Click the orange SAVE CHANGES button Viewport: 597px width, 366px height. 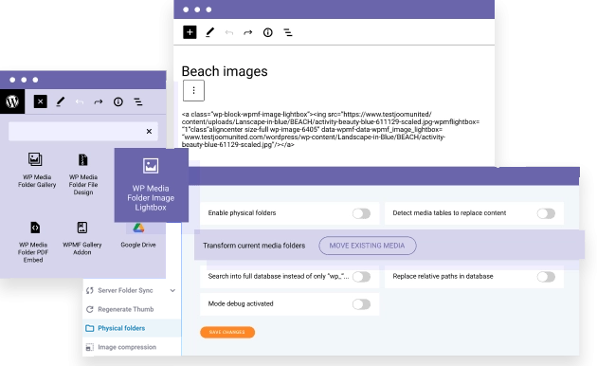click(x=227, y=332)
